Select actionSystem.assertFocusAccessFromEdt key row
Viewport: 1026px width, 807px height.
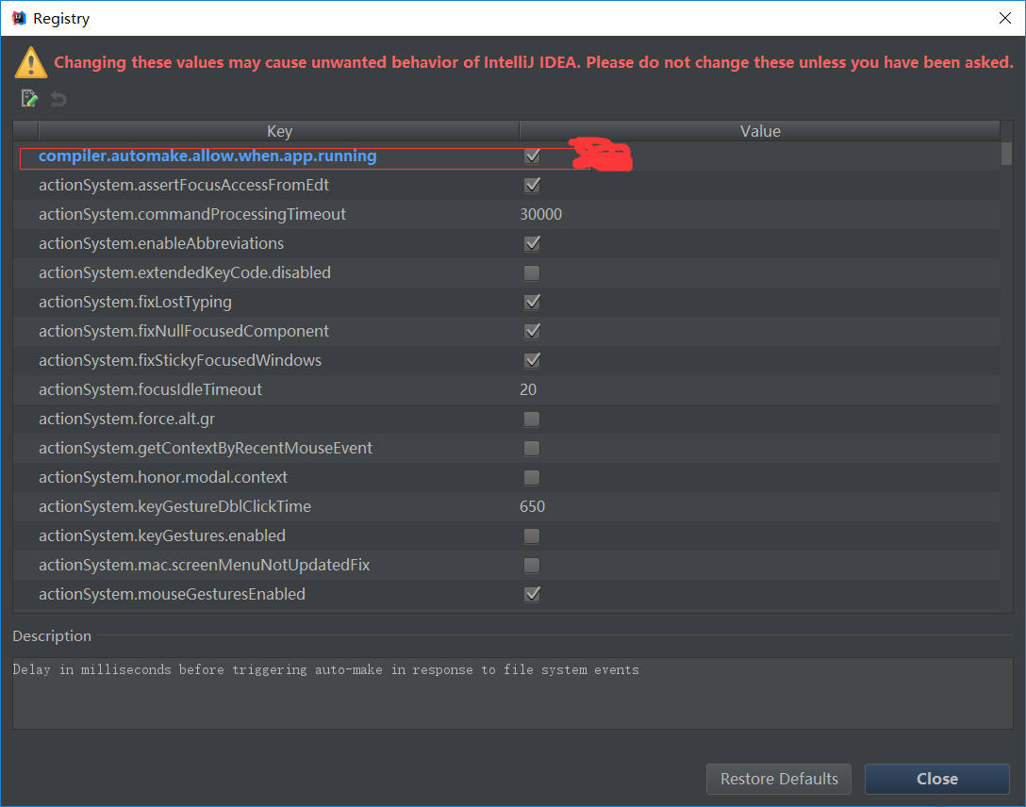coord(183,185)
